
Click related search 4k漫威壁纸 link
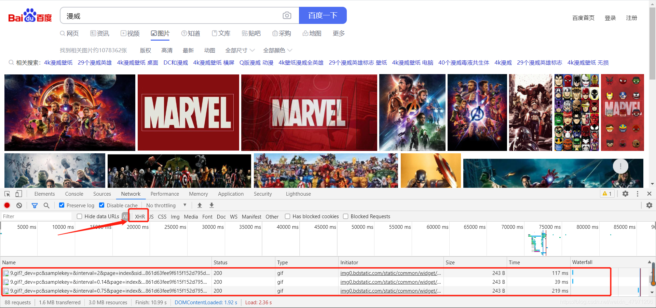click(58, 62)
